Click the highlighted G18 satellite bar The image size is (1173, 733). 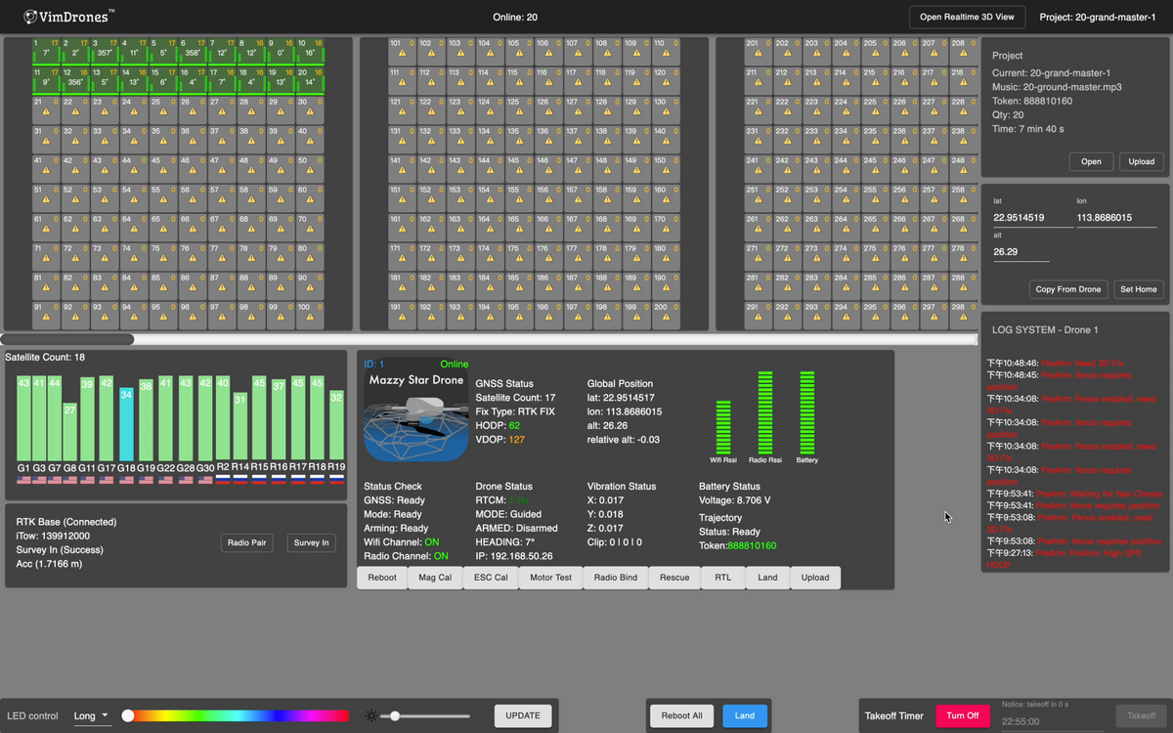coord(126,424)
